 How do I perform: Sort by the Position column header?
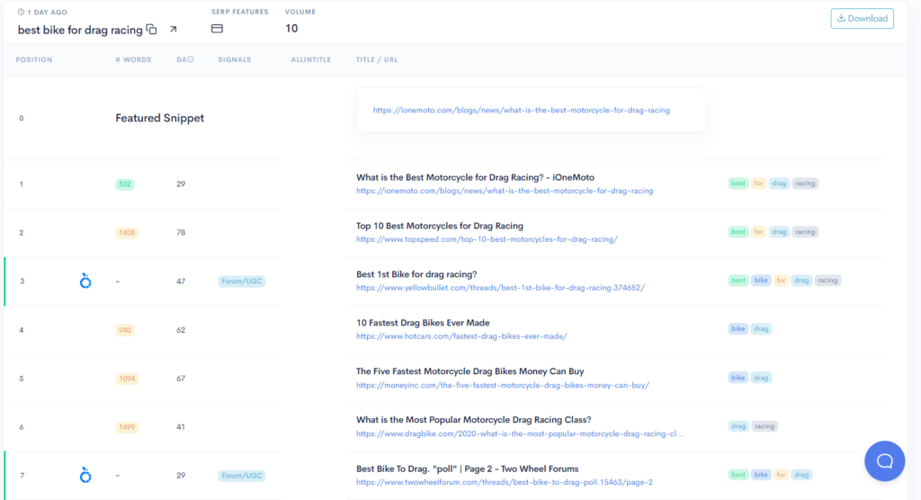[x=34, y=59]
